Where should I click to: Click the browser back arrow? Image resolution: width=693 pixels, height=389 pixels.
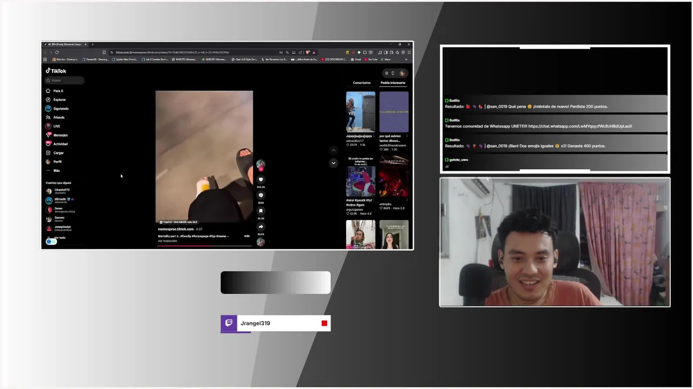[45, 52]
